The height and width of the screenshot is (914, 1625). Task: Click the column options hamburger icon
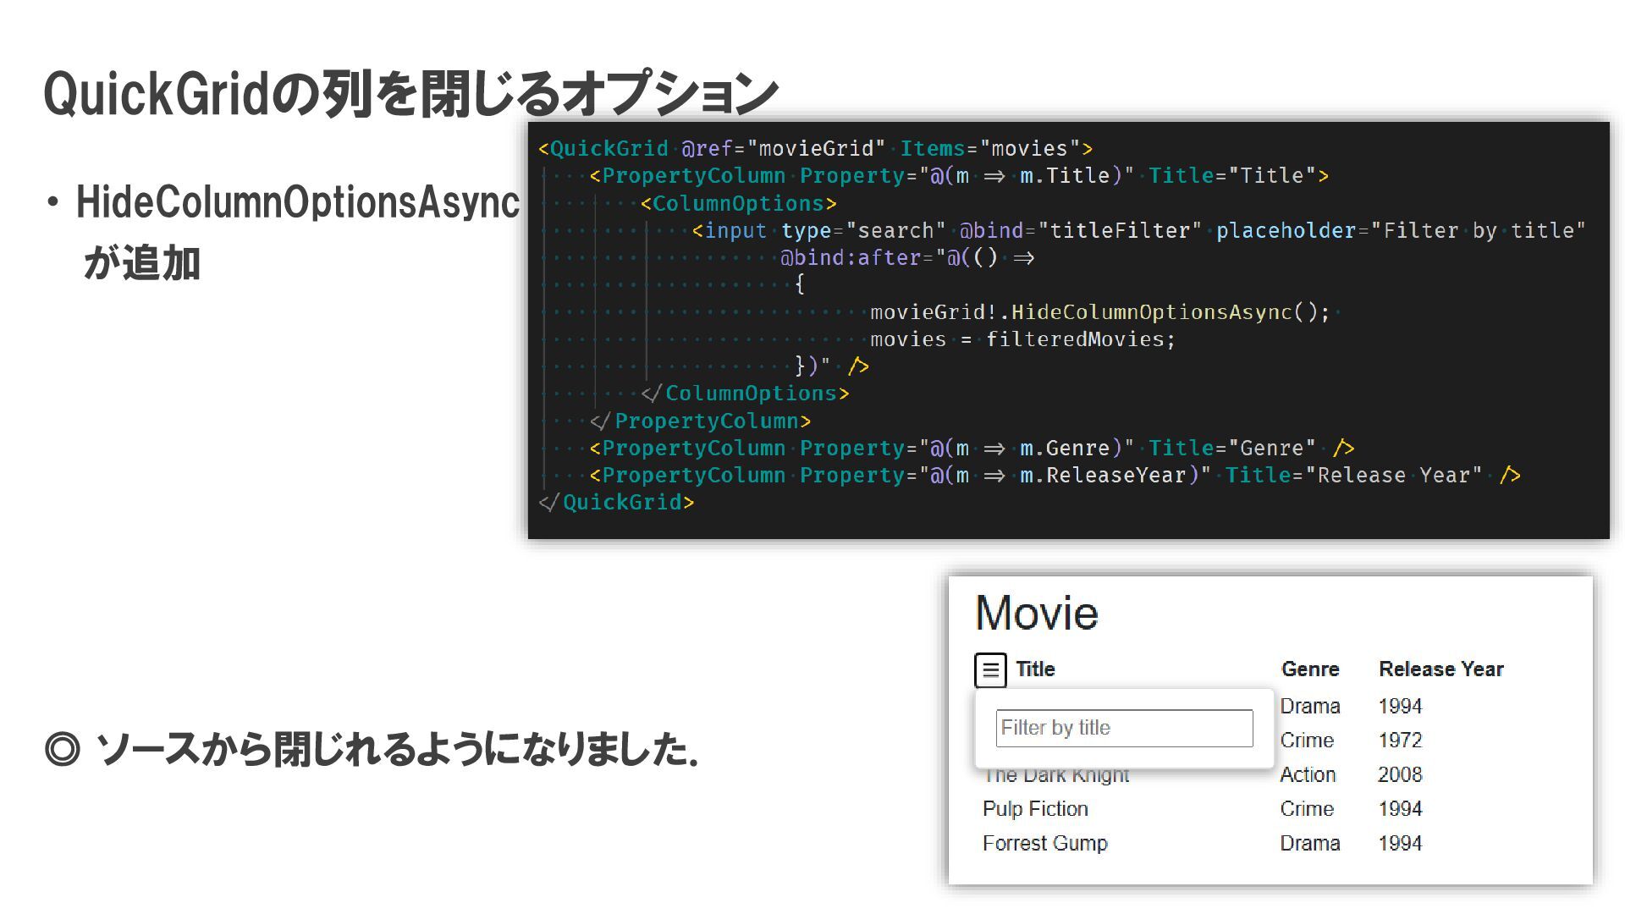tap(990, 670)
